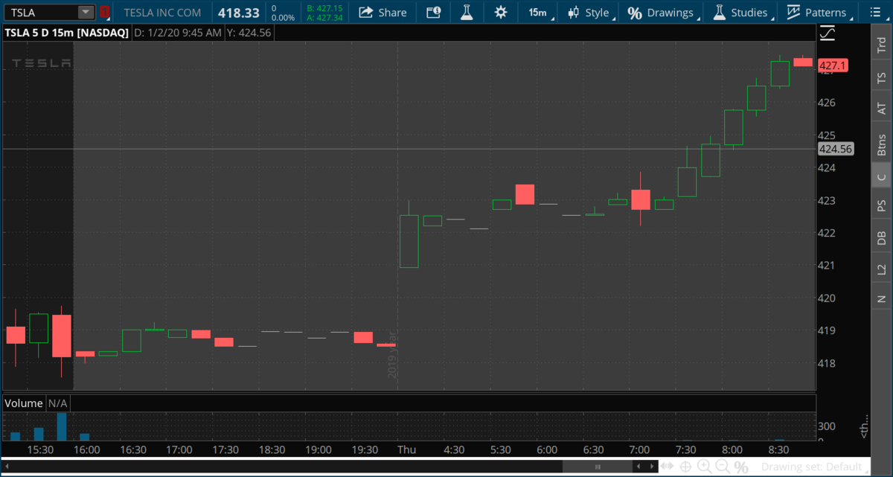This screenshot has width=893, height=477.
Task: Click the N/A volume value label
Action: point(58,403)
